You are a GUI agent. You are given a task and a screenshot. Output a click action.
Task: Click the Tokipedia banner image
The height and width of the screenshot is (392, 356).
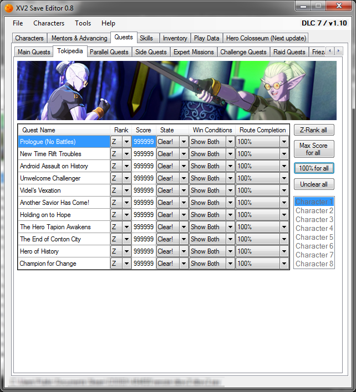177,90
